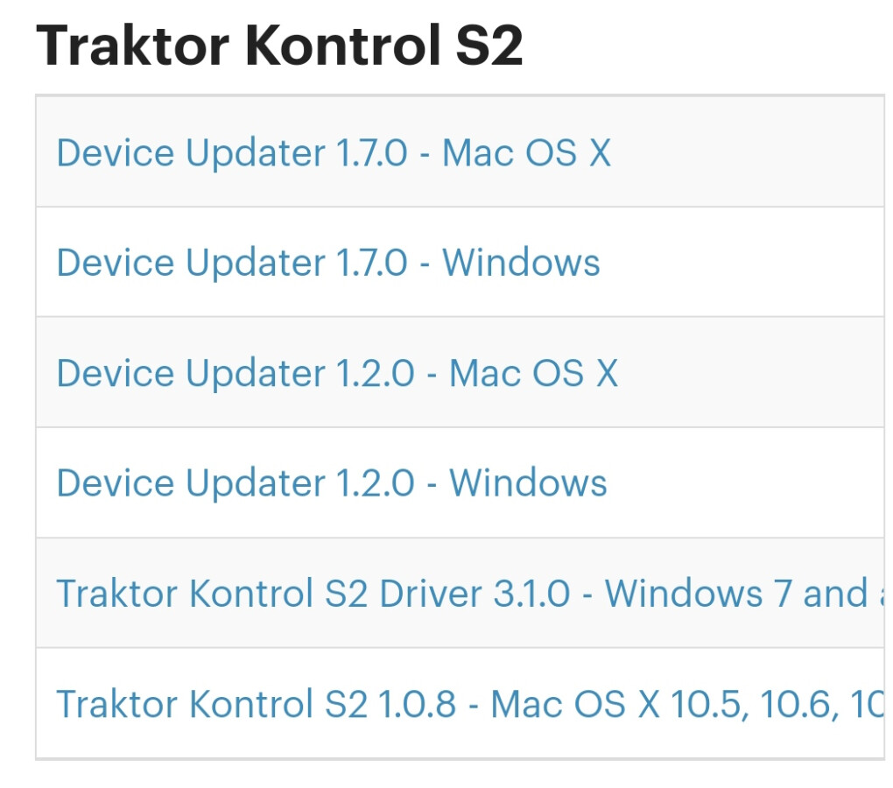This screenshot has height=788, width=893.
Task: Click empty space in Updater 1.2.0 Windows row
Action: pos(744,483)
